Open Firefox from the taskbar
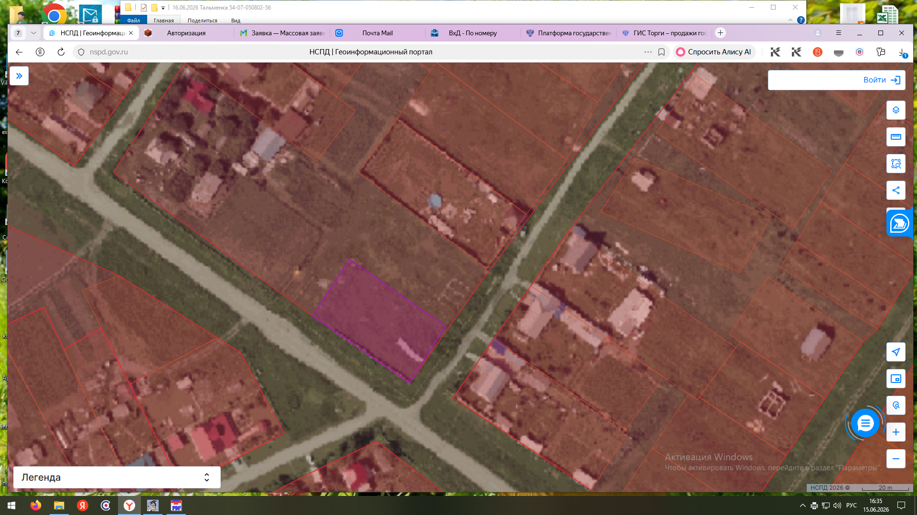 coord(36,505)
